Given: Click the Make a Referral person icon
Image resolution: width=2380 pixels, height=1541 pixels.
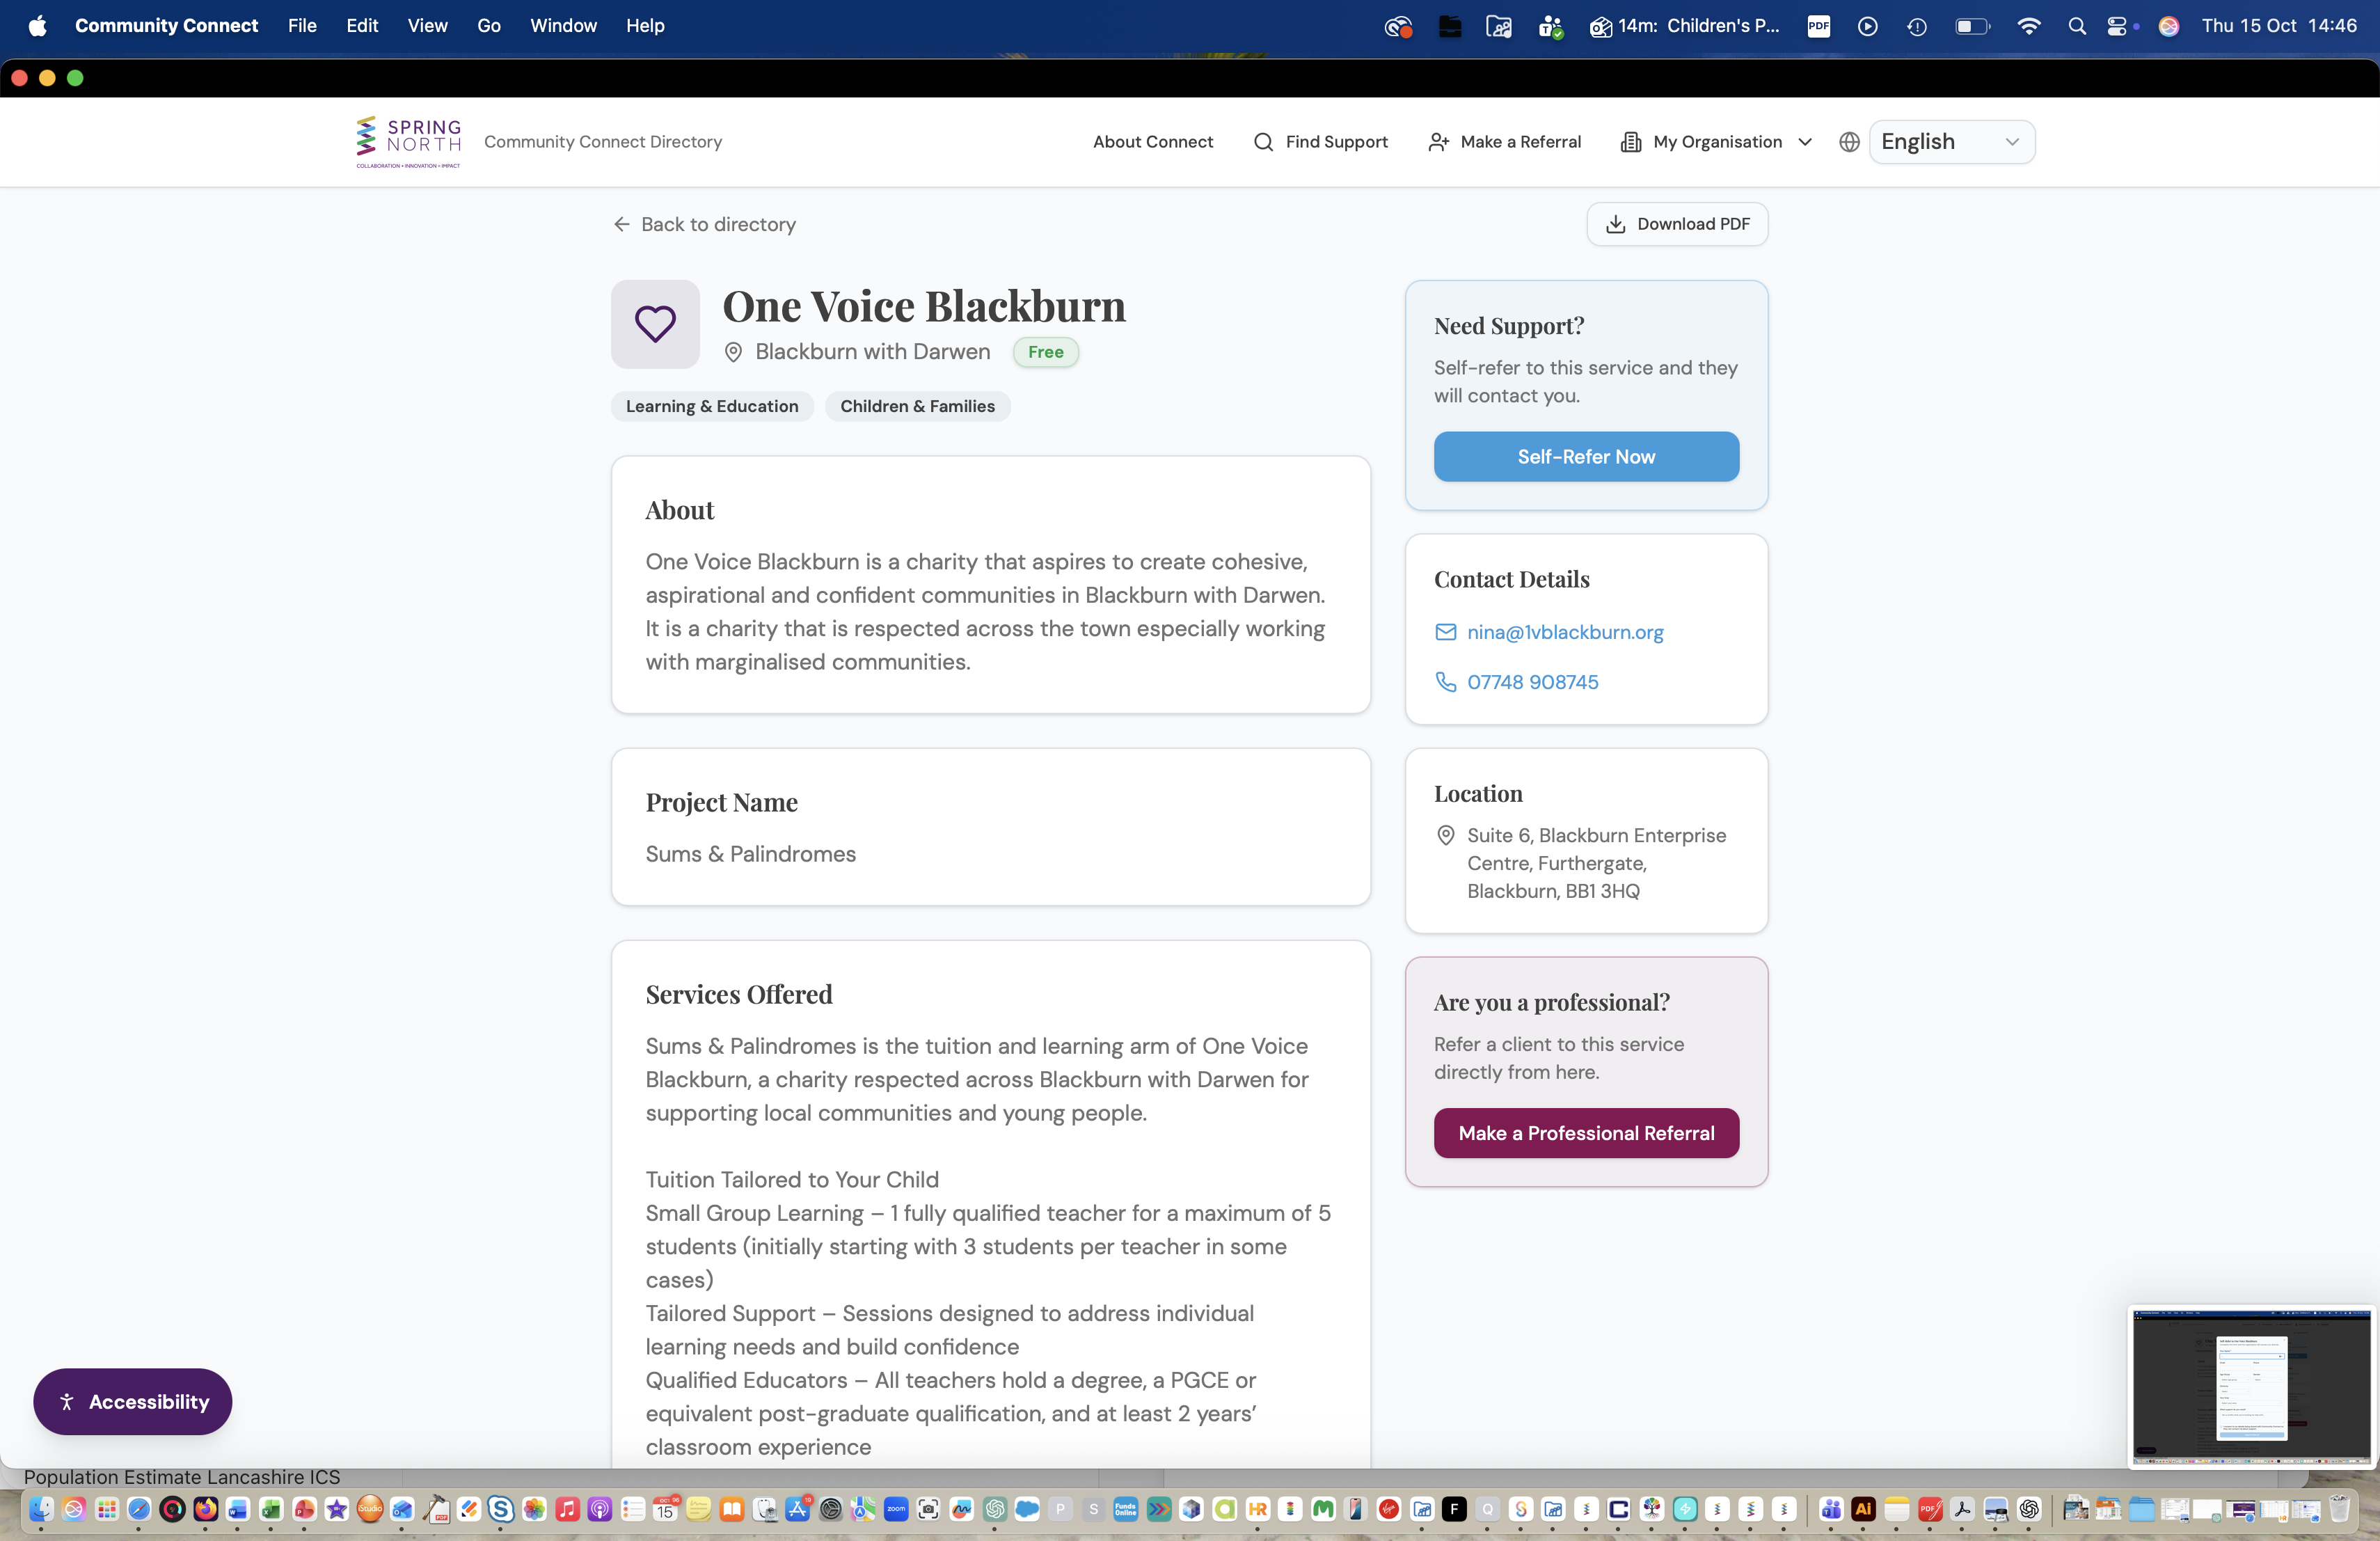Looking at the screenshot, I should click(1438, 142).
